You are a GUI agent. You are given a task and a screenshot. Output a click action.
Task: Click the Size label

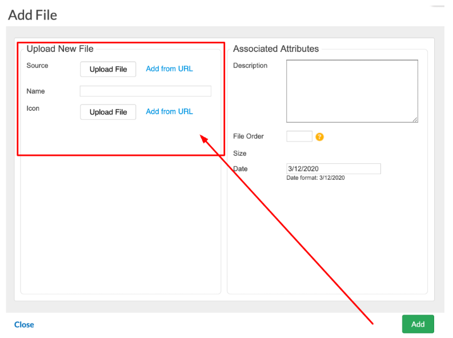point(240,153)
